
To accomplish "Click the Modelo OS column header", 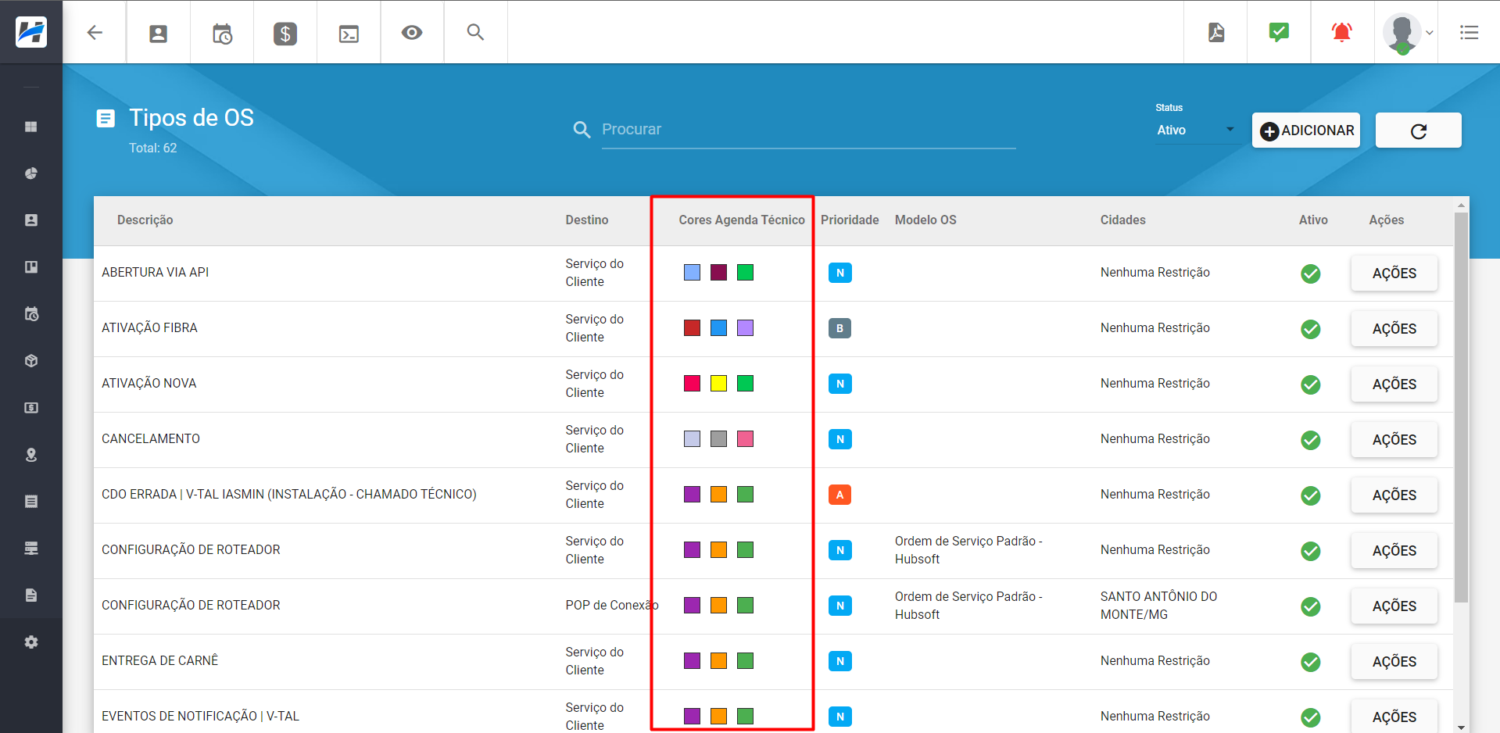I will (x=925, y=220).
